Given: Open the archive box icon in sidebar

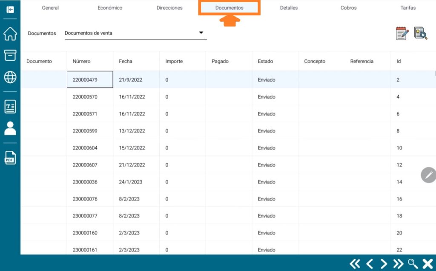Looking at the screenshot, I should coord(10,56).
